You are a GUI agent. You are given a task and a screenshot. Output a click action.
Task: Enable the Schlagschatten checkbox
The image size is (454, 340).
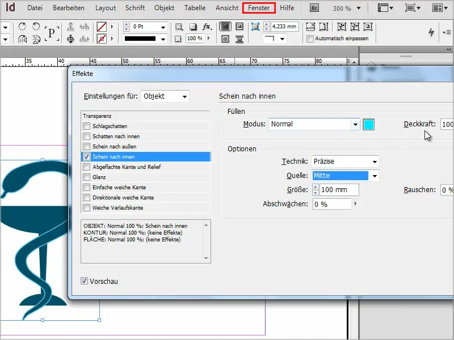[86, 126]
